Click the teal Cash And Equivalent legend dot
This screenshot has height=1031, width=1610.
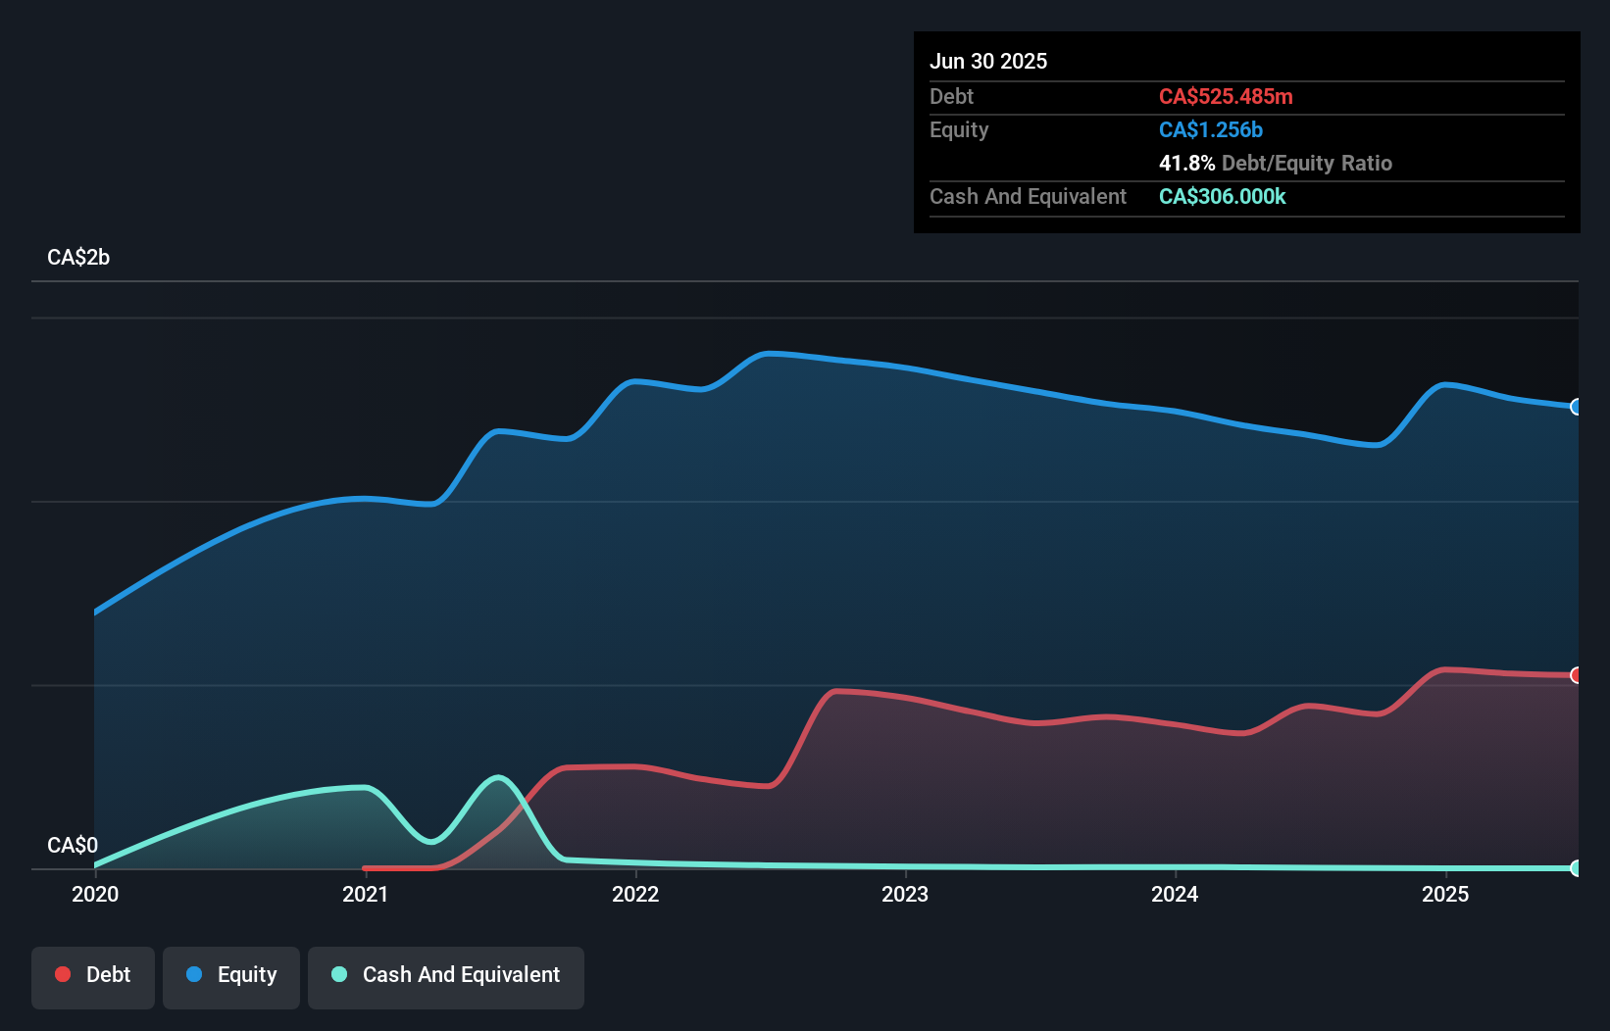338,974
